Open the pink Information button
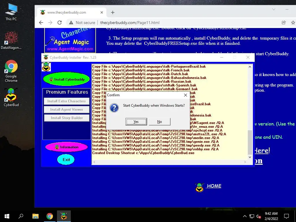The width and height of the screenshot is (296, 222). (66, 147)
